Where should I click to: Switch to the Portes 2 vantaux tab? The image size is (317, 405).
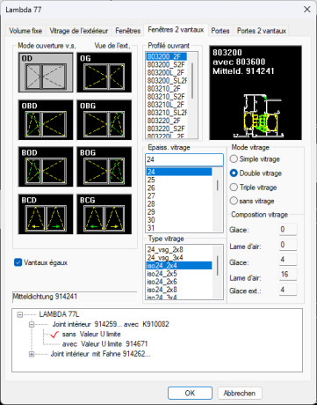click(x=262, y=31)
